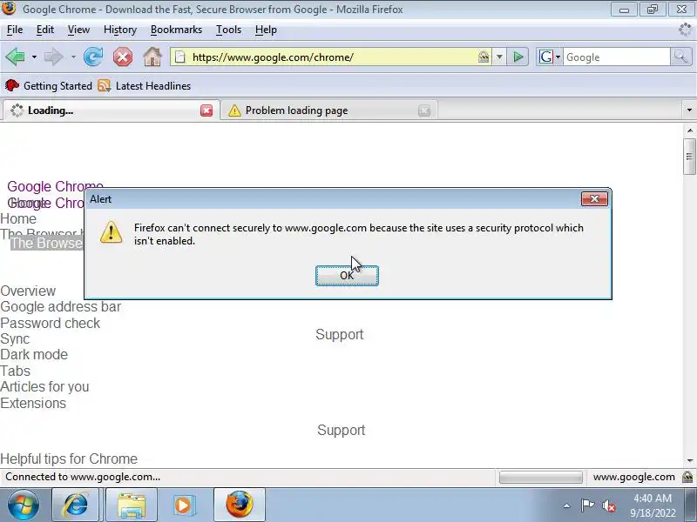
Task: Open the File menu
Action: [15, 30]
